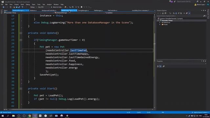
Task: Open the Analyze menu
Action: [x=49, y=4]
